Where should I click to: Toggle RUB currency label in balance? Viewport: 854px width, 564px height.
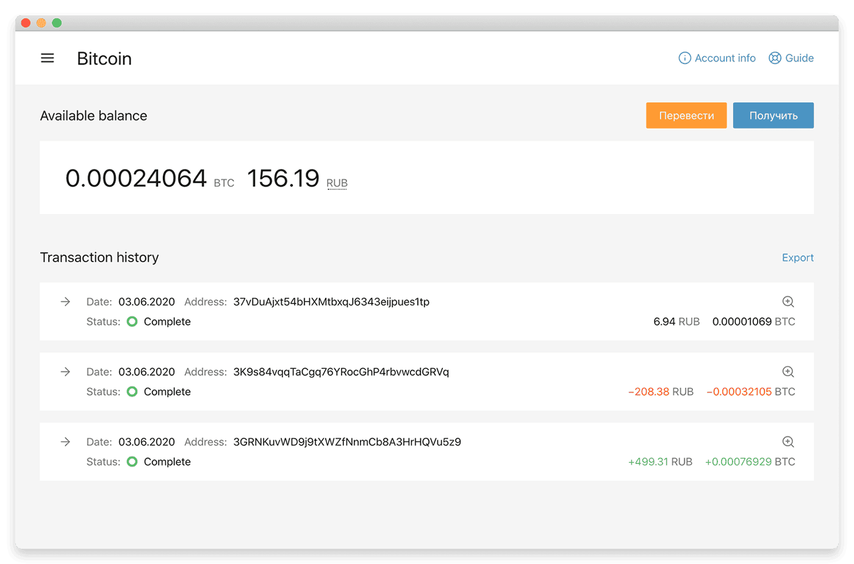[337, 183]
